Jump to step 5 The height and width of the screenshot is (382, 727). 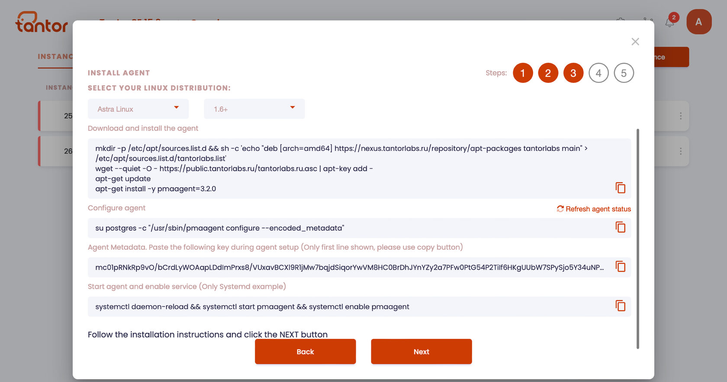[x=624, y=73]
